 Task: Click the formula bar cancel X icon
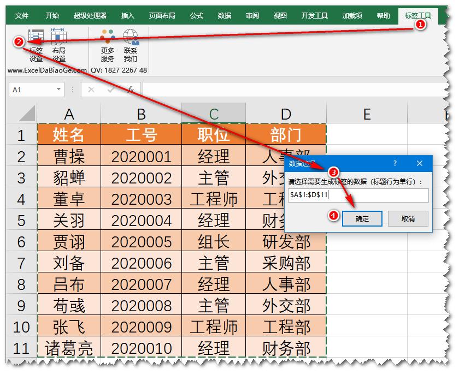pos(91,90)
